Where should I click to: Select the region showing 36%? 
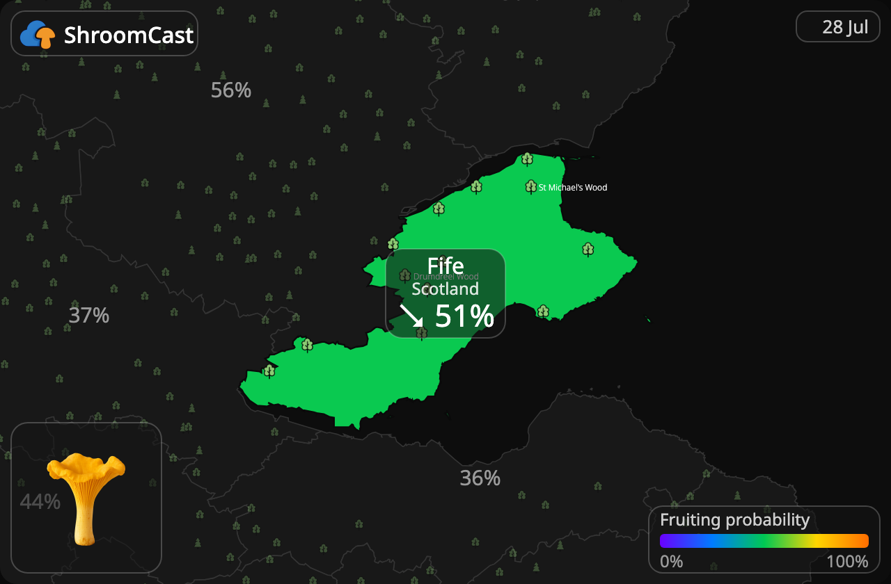tap(480, 478)
